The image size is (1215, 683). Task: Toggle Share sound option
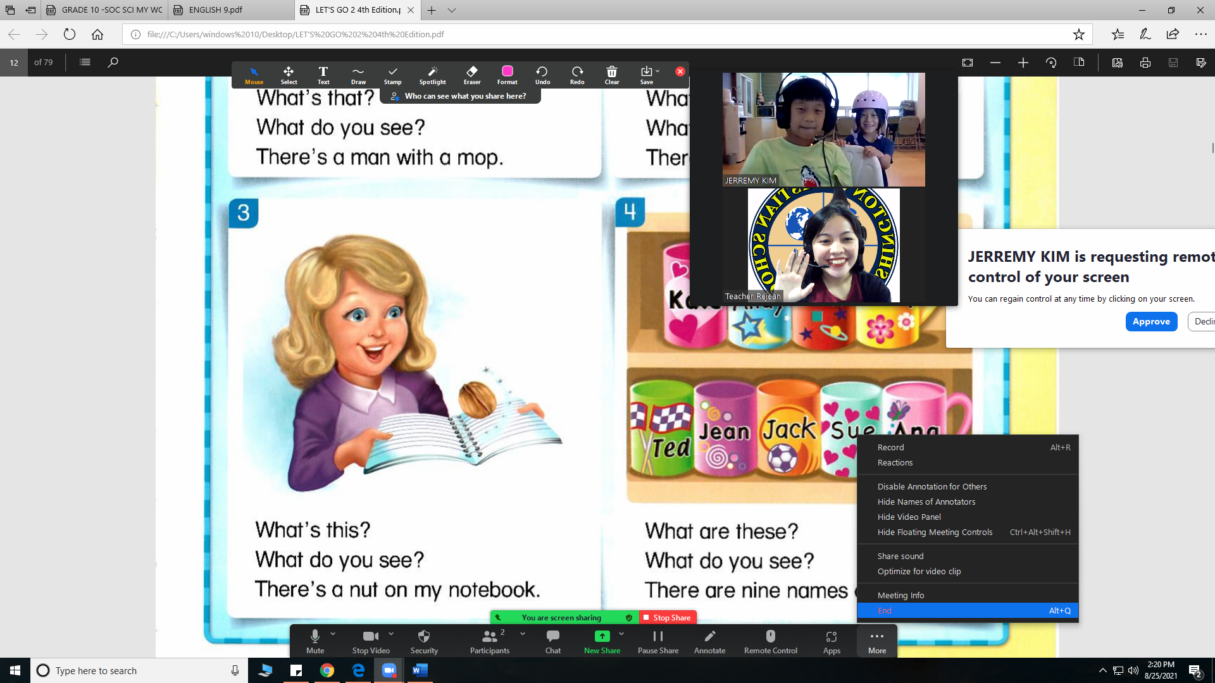coord(968,556)
